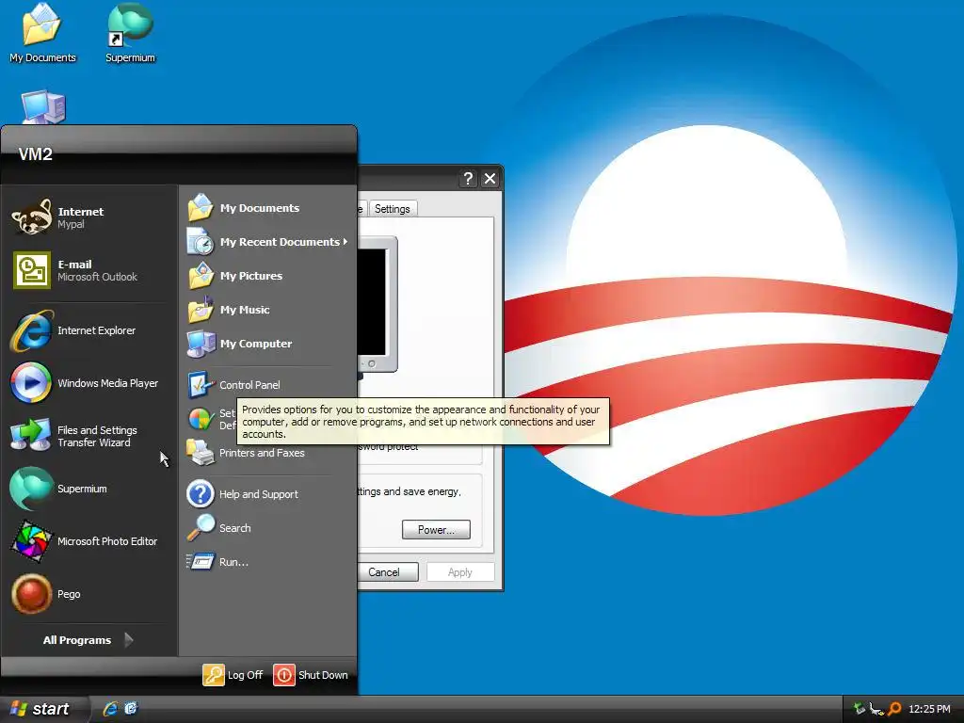Screen dimensions: 964x723
Task: Launch Supermium from Start menu list
Action: pyautogui.click(x=89, y=489)
